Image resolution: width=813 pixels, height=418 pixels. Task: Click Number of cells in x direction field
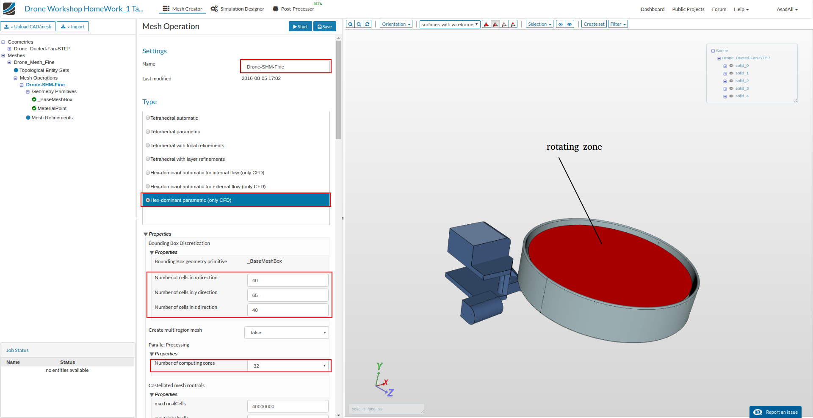288,280
